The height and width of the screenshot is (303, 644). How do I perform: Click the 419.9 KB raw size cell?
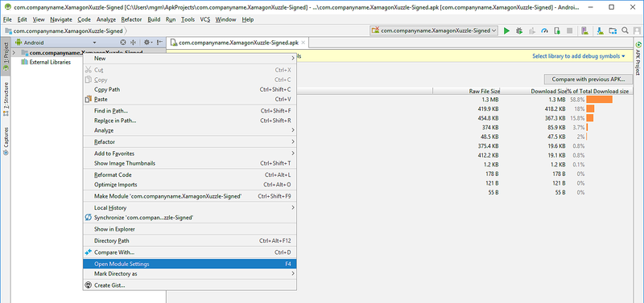[488, 109]
